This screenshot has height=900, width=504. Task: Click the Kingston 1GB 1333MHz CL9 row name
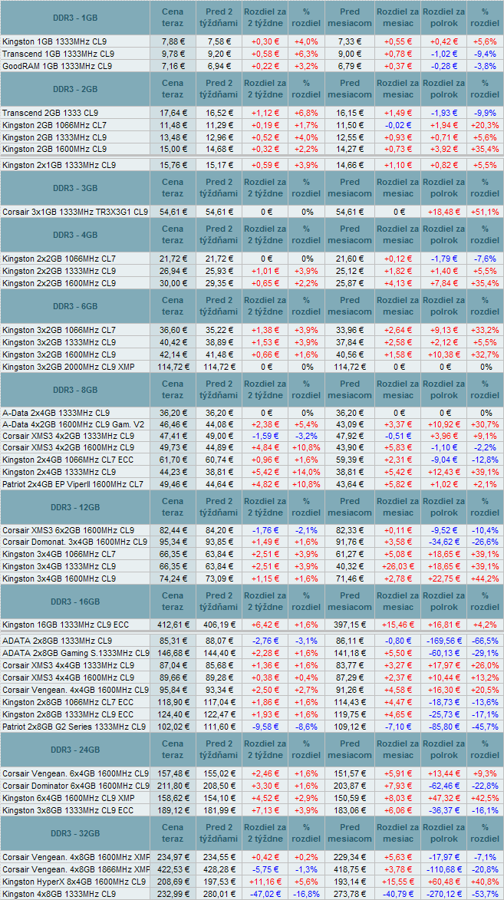(54, 42)
